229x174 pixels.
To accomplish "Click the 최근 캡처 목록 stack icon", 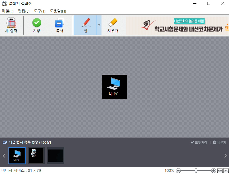I will click(x=5, y=142).
